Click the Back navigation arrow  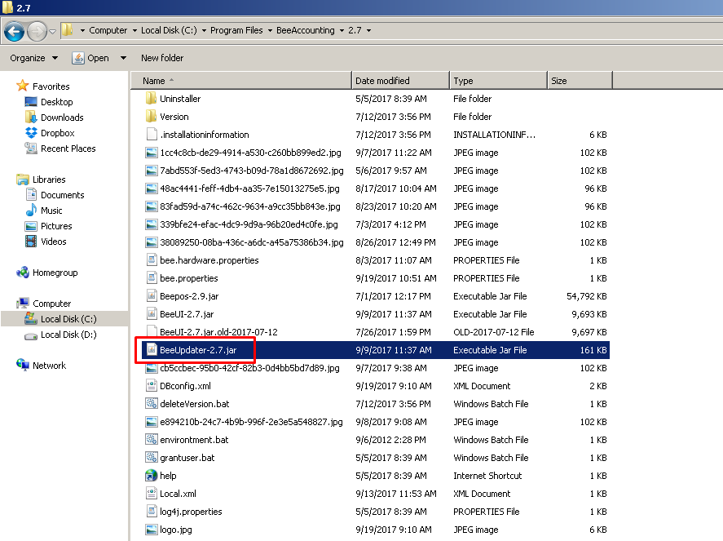click(x=15, y=31)
